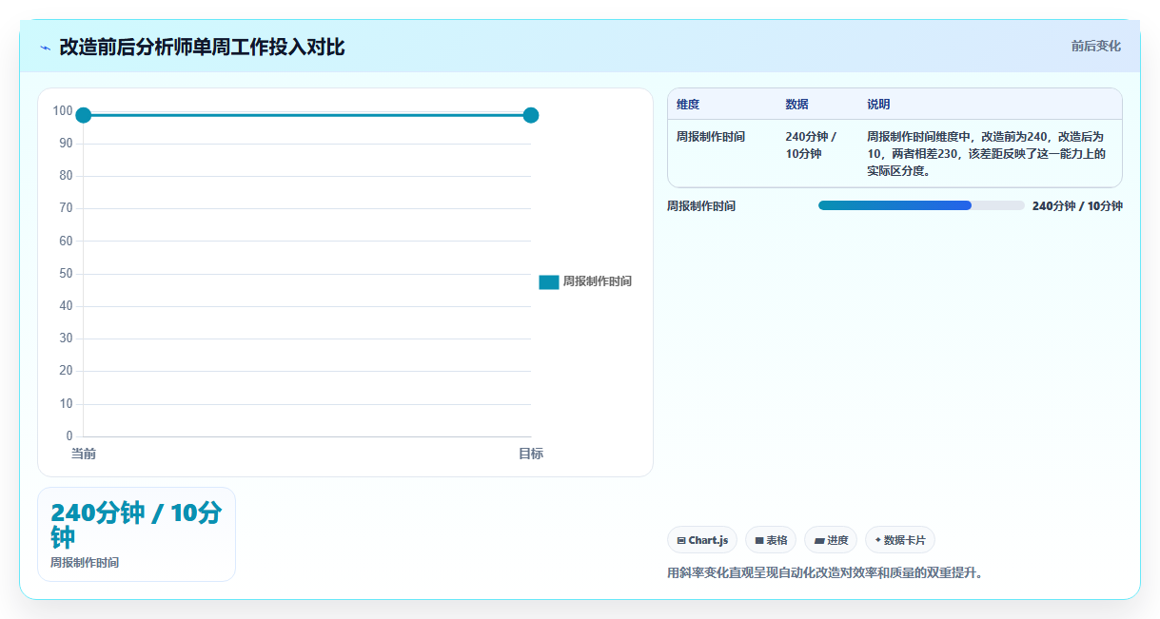
Task: Click the chart icon in Chart.js tag
Action: click(681, 540)
